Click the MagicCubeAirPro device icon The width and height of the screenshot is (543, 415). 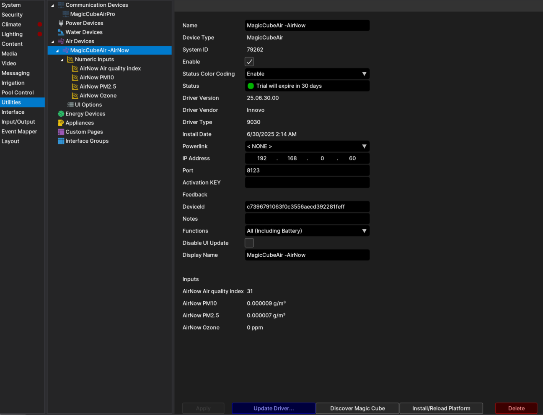[66, 14]
